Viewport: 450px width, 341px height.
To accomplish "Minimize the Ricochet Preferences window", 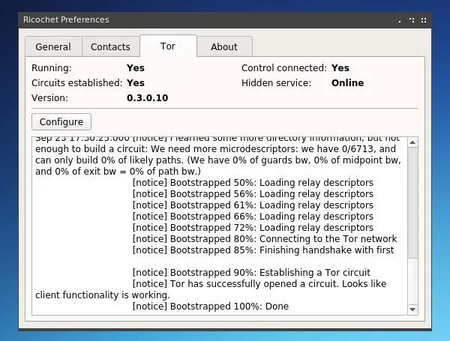I will (400, 20).
